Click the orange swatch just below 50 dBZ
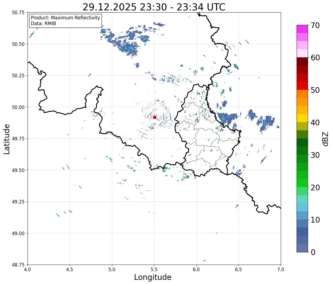 (x=302, y=94)
